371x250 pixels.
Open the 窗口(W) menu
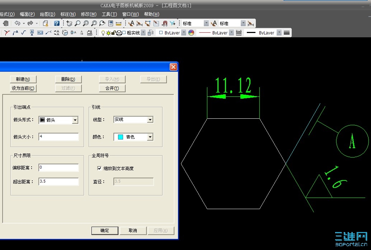click(130, 14)
